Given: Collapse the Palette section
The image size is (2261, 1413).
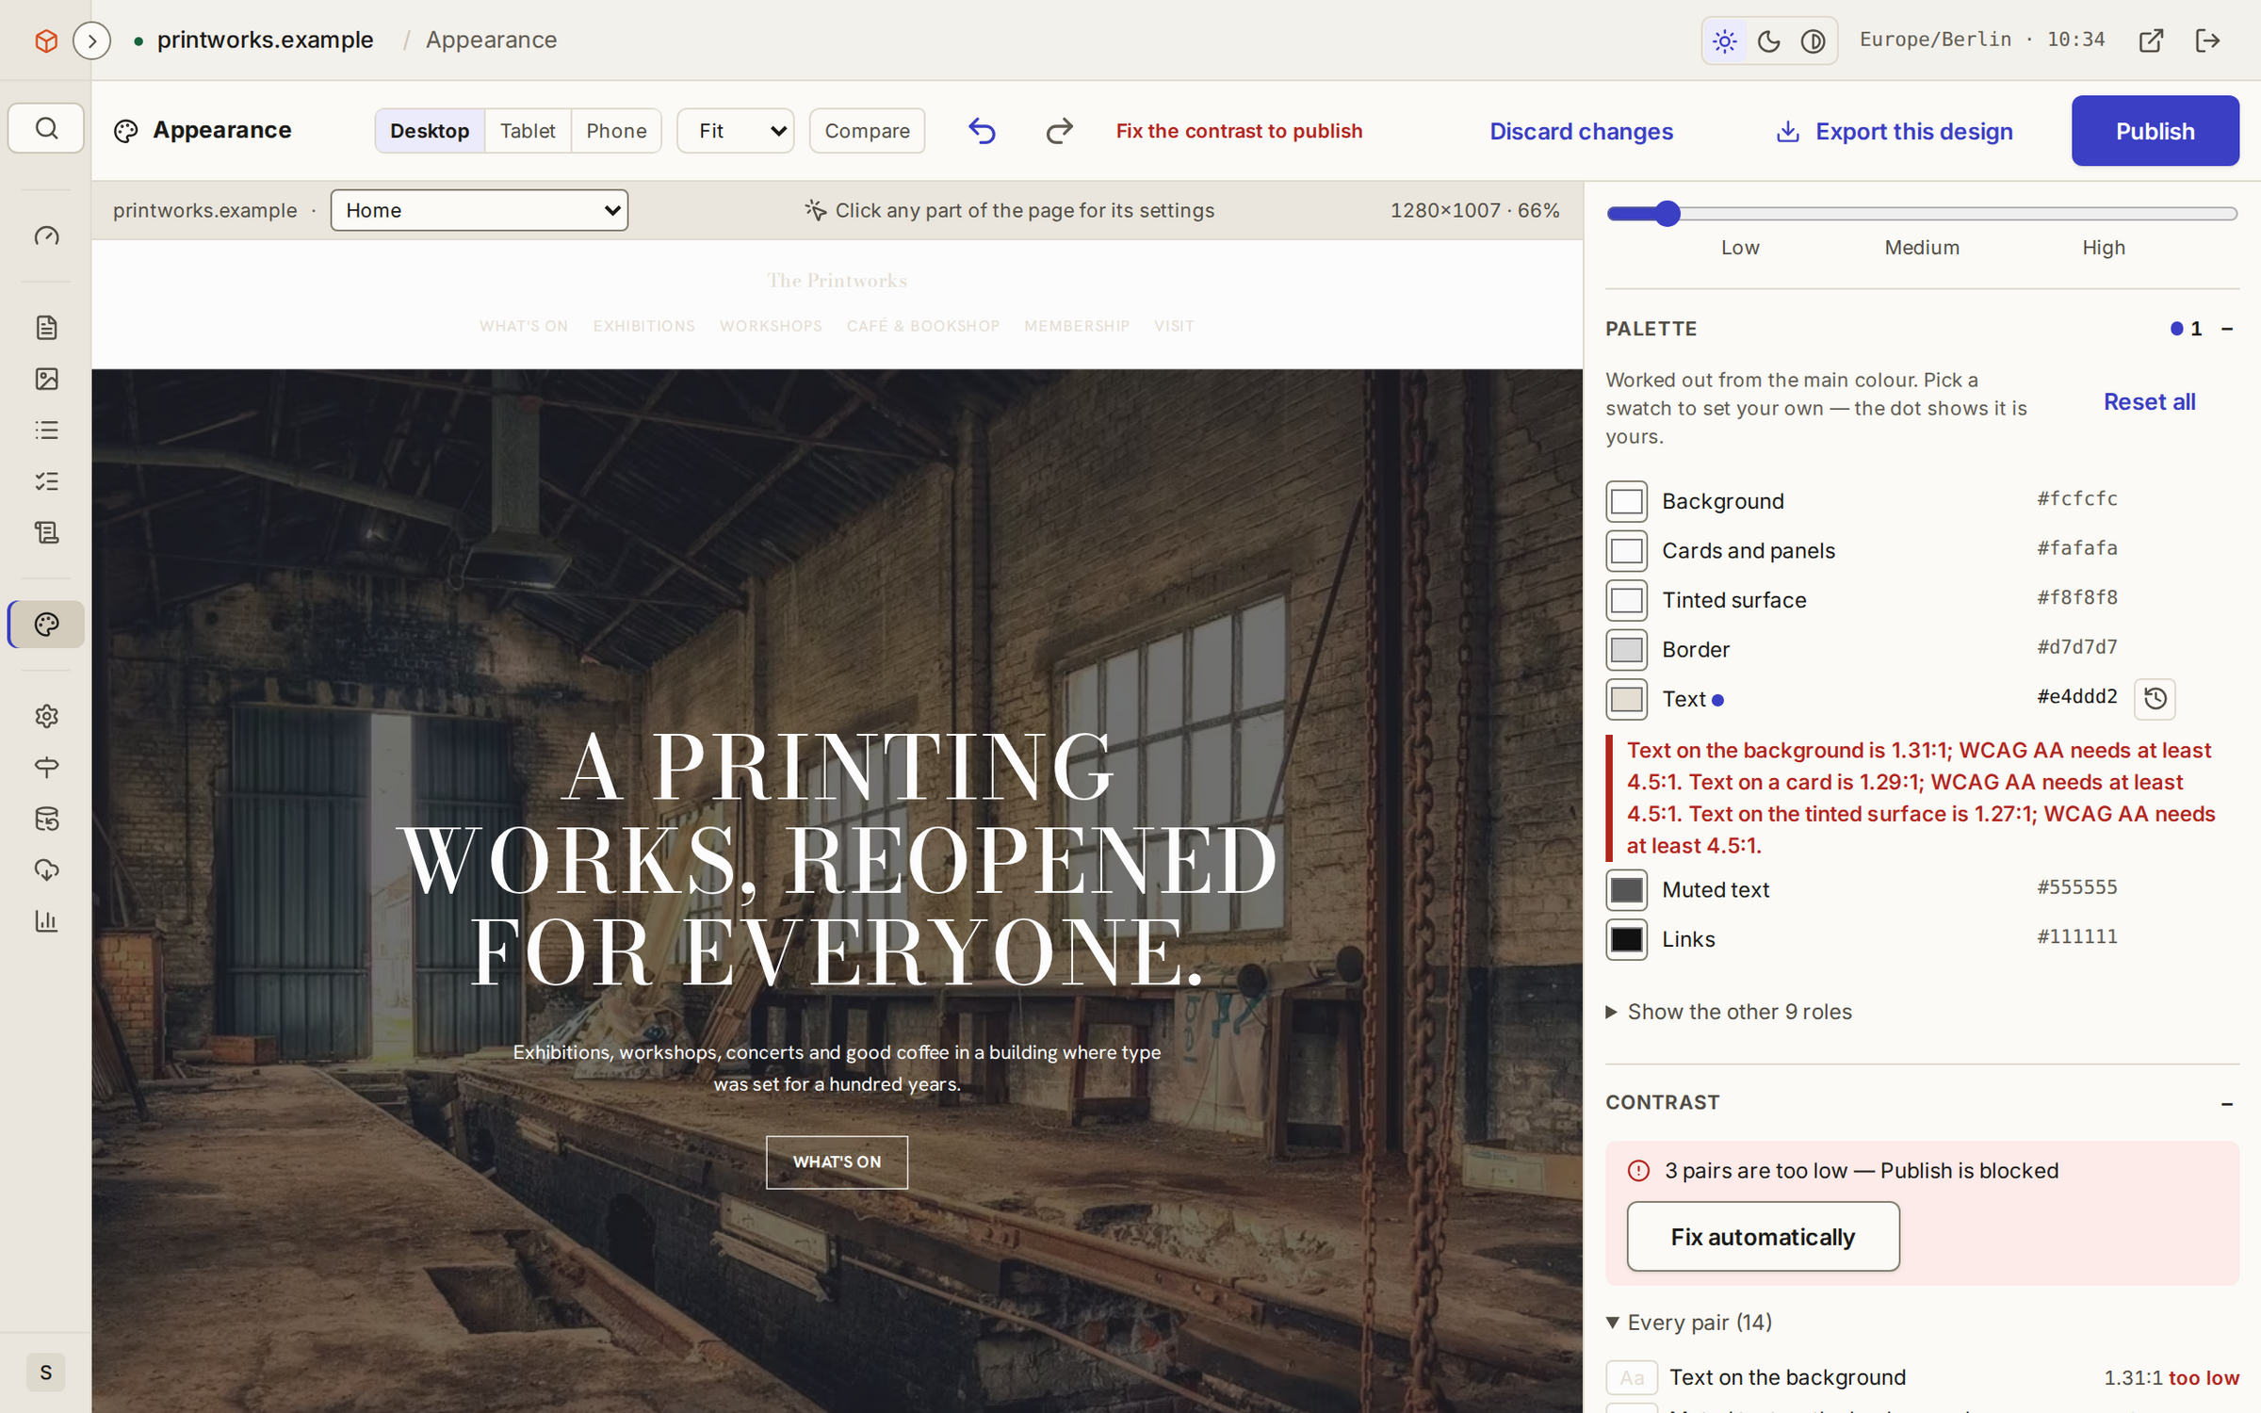Looking at the screenshot, I should [x=2227, y=329].
